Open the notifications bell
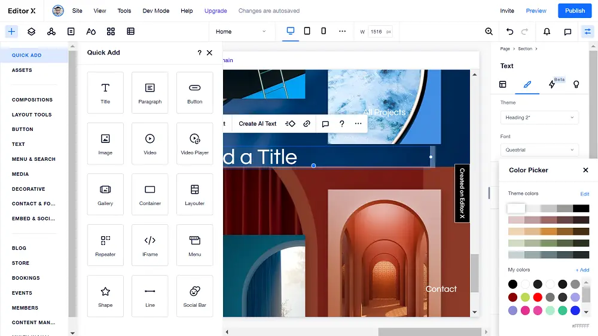 coord(547,32)
